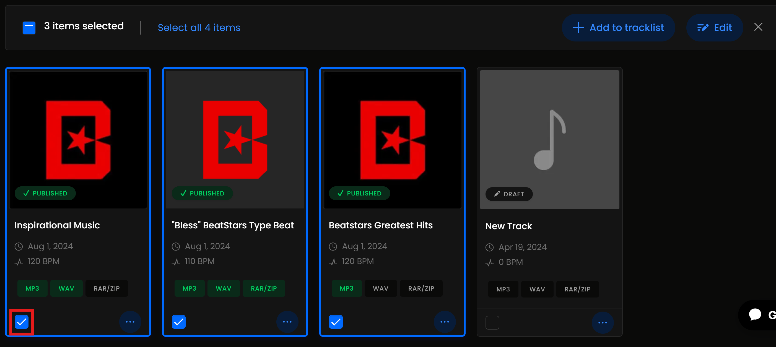The width and height of the screenshot is (776, 347).
Task: Select the New Track checkbox
Action: [x=492, y=323]
